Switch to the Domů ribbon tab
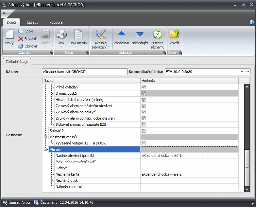The height and width of the screenshot is (208, 257). 11,22
